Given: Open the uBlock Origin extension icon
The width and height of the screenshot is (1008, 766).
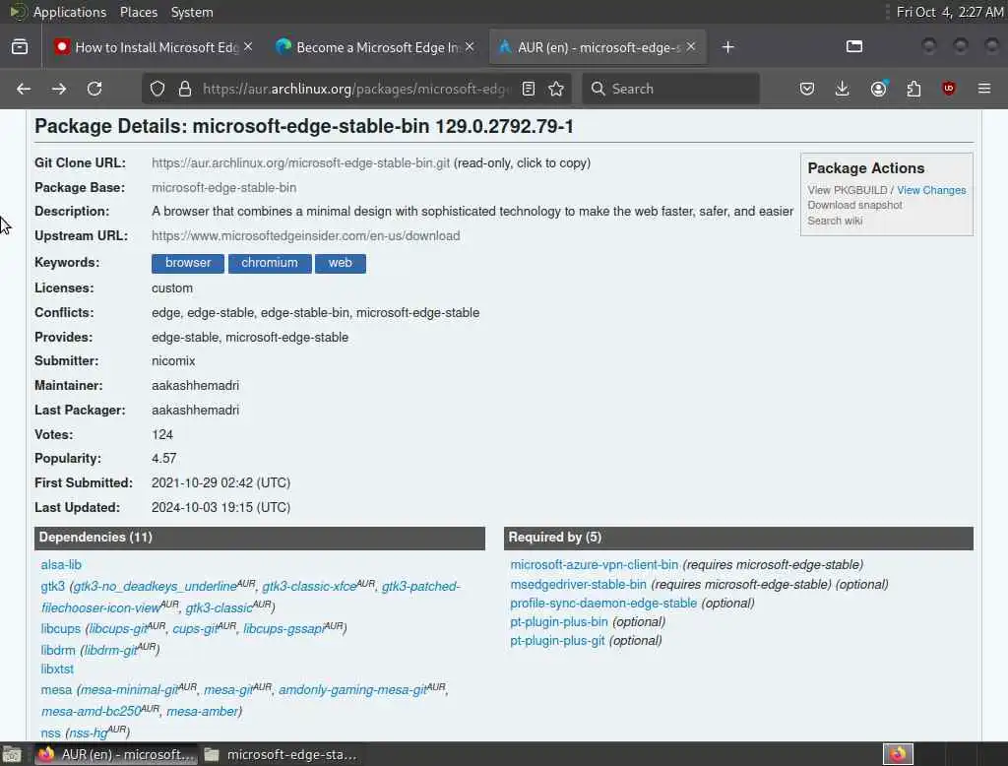Looking at the screenshot, I should coord(949,89).
